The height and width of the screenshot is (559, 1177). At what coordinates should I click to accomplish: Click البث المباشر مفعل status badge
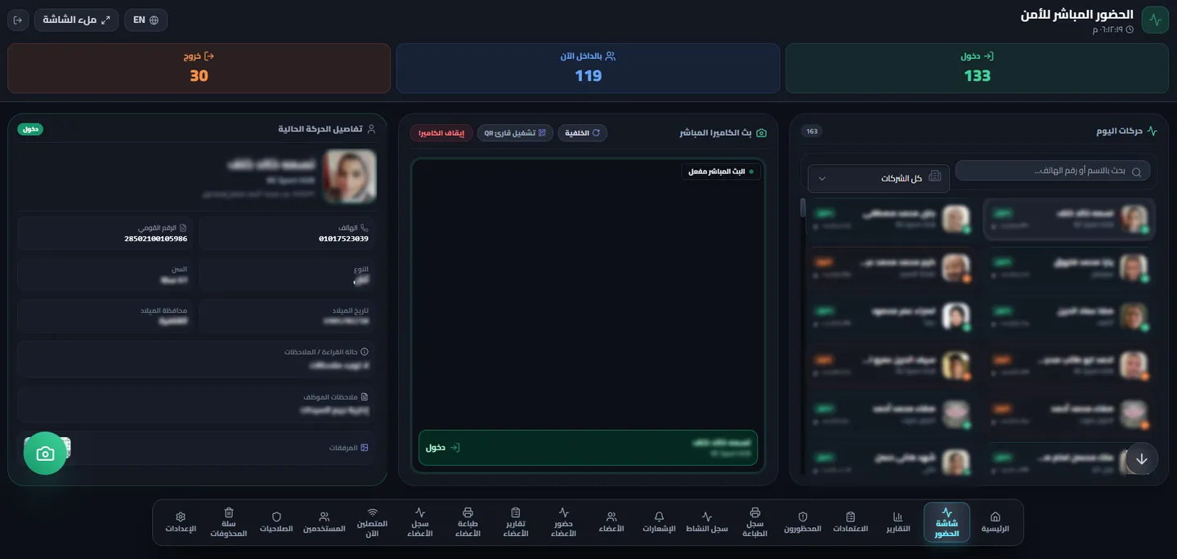721,172
